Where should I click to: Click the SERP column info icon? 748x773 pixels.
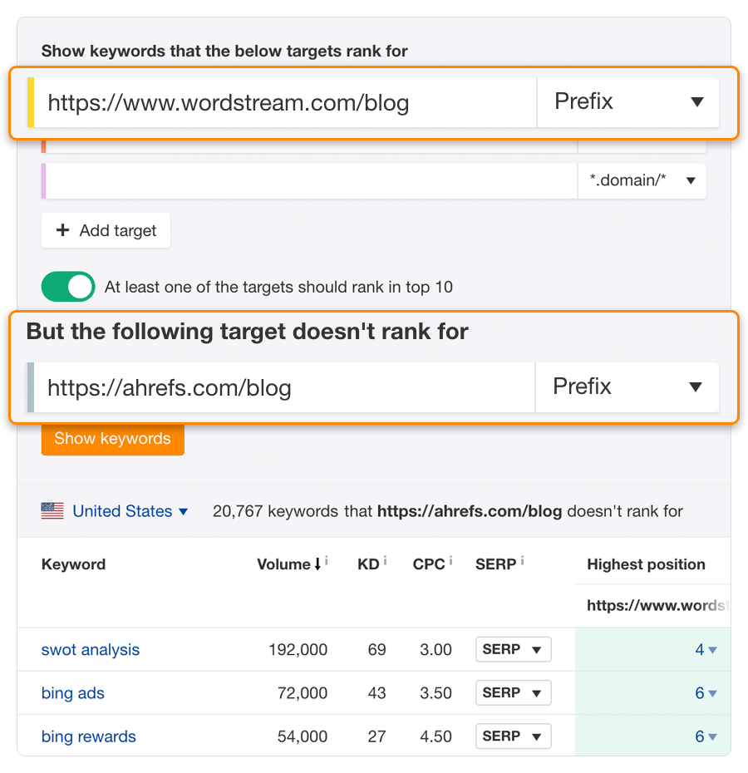[x=522, y=560]
